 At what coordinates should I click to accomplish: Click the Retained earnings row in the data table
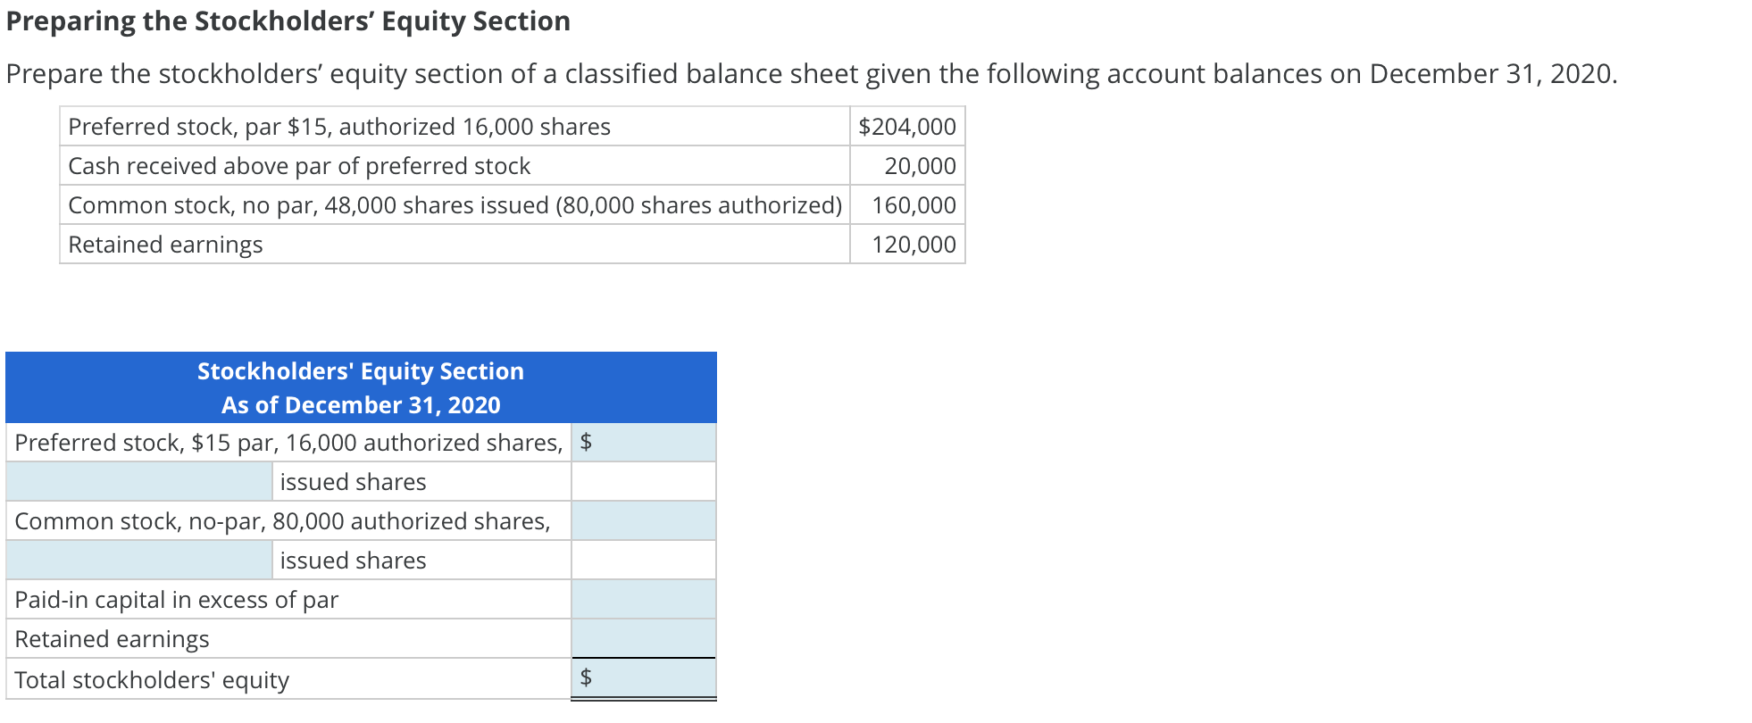point(165,244)
